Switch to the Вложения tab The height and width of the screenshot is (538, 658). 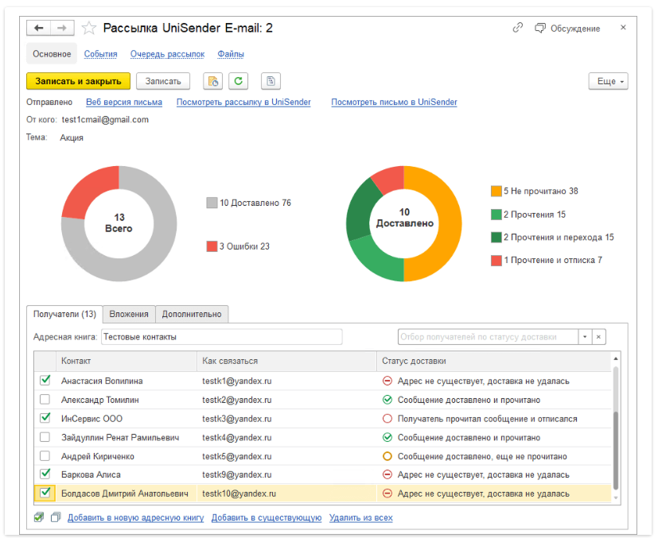tap(129, 314)
